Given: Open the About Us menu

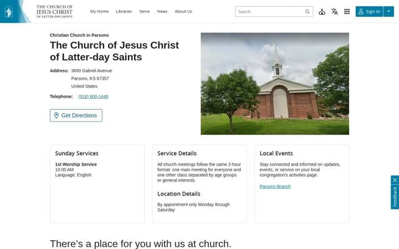Looking at the screenshot, I should 183,11.
